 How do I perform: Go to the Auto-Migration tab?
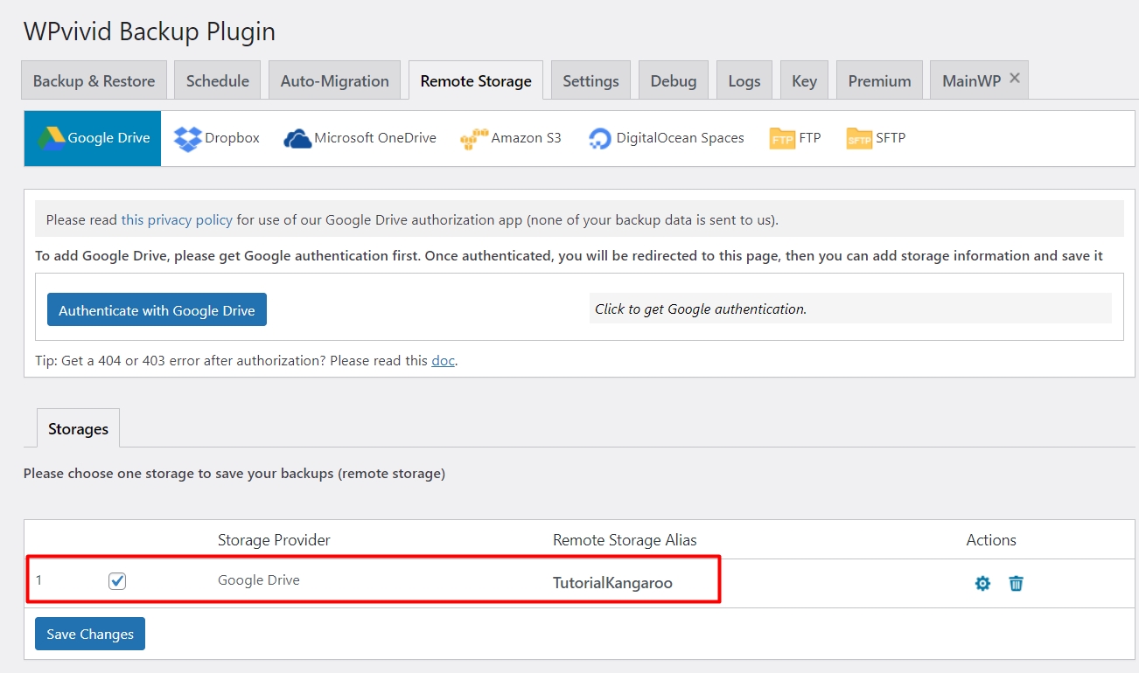[334, 81]
